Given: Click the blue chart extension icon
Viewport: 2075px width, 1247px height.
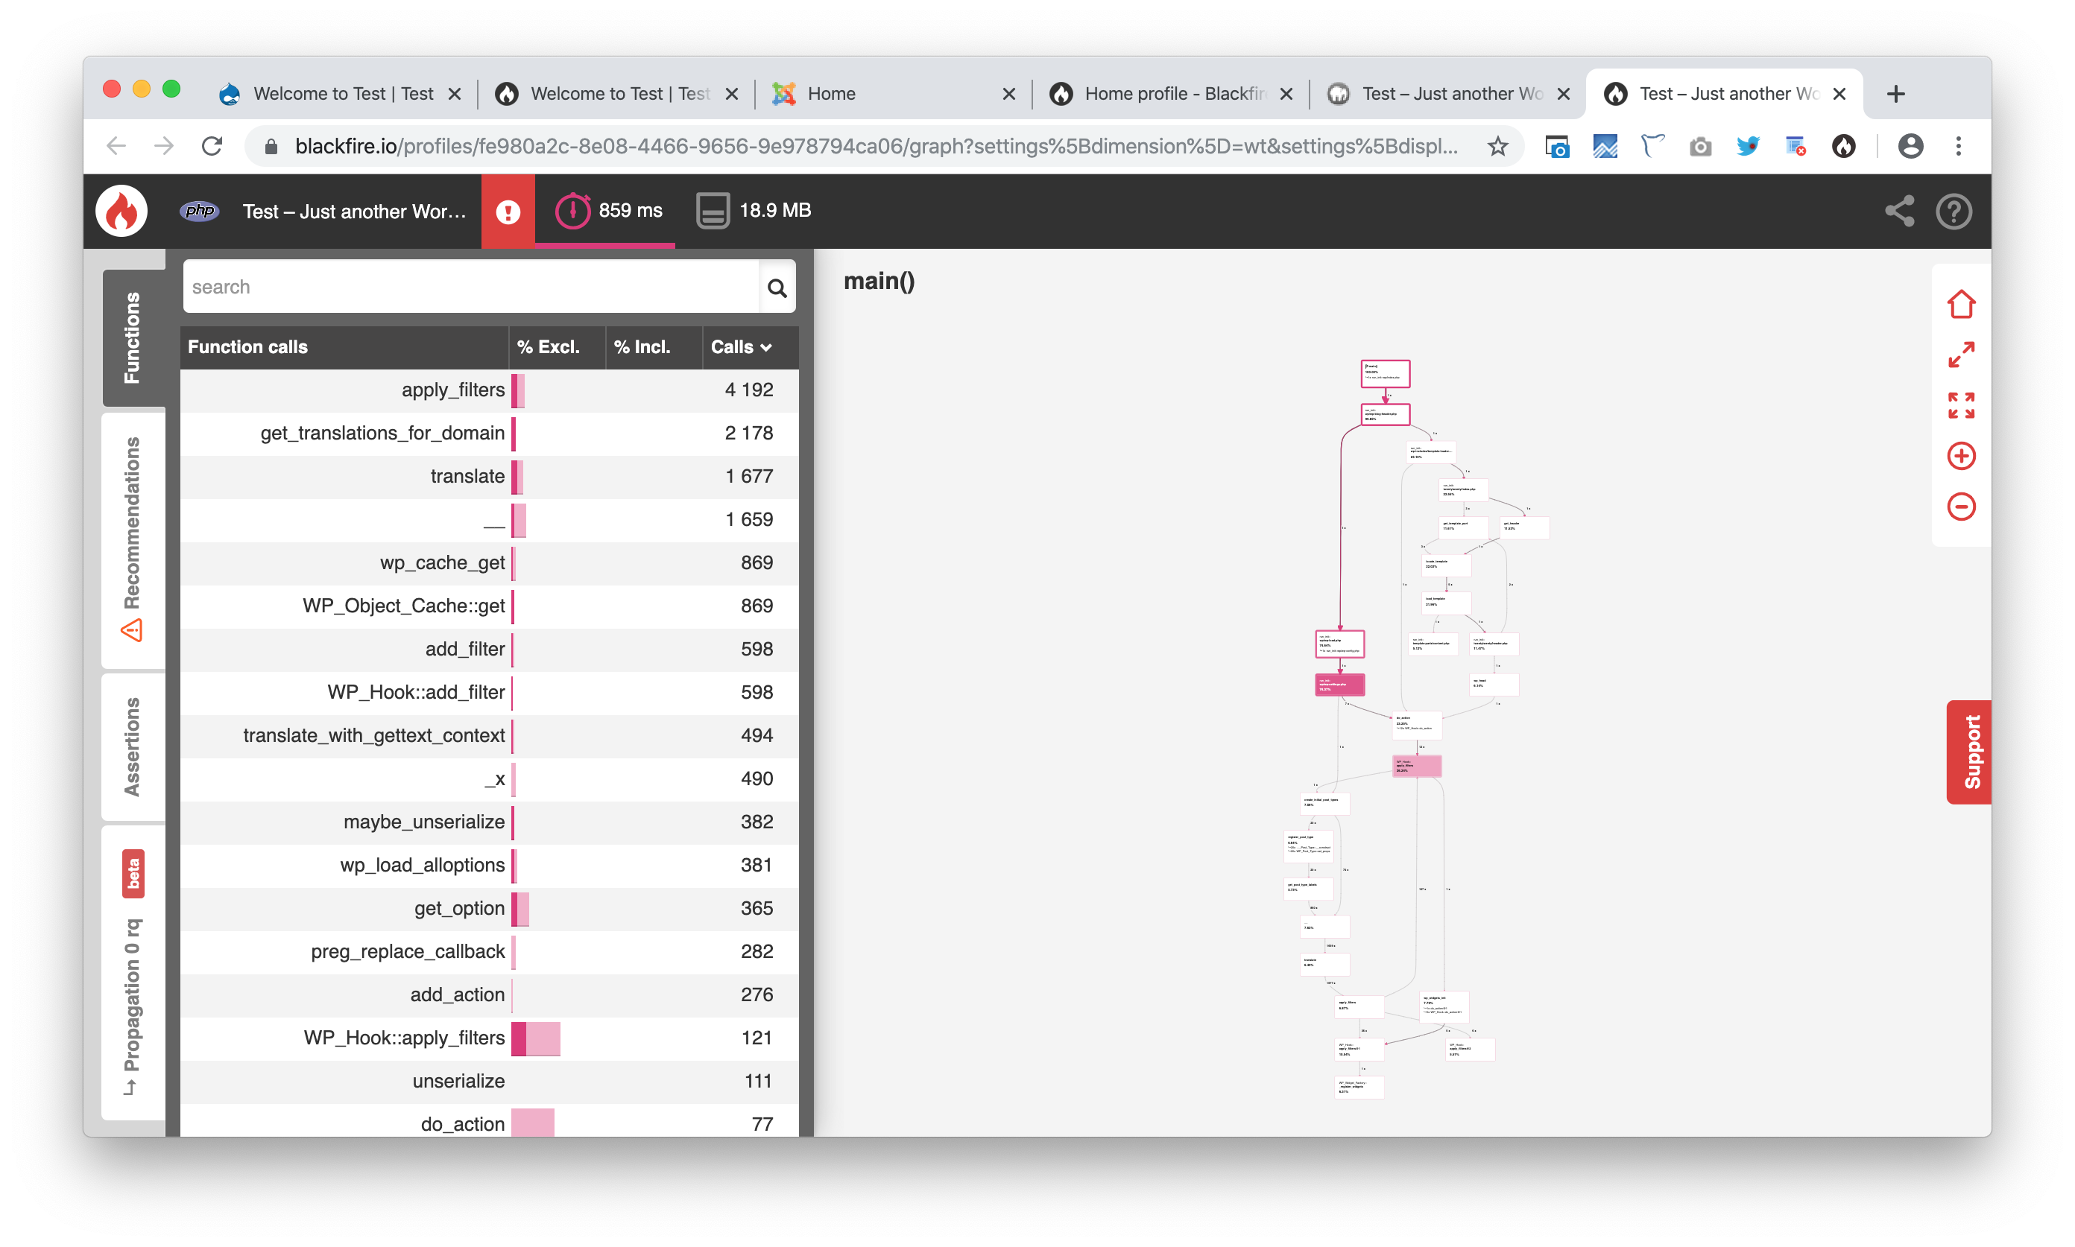Looking at the screenshot, I should (1604, 146).
